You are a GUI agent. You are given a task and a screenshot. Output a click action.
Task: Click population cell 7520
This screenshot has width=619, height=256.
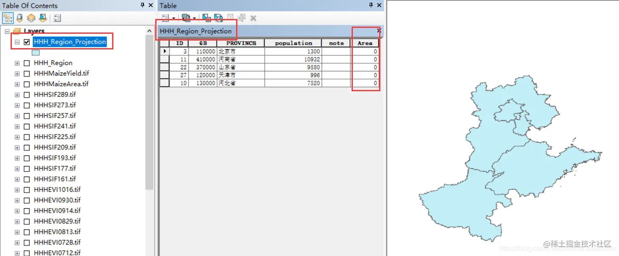tap(293, 83)
